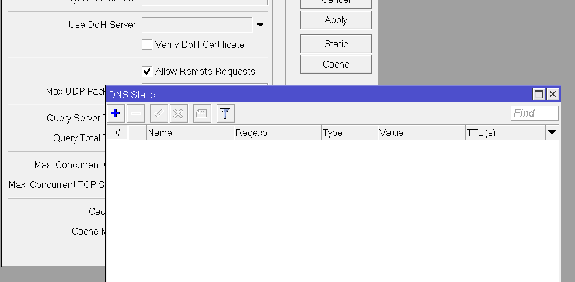
Task: Focus the Find search field
Action: click(534, 113)
